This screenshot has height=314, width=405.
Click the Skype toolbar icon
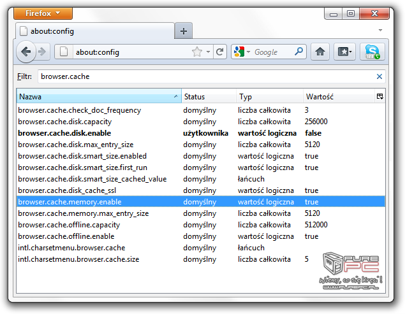click(372, 52)
